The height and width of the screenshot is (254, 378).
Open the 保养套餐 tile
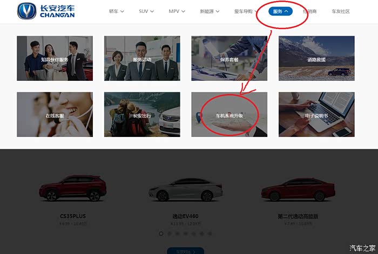pos(230,58)
